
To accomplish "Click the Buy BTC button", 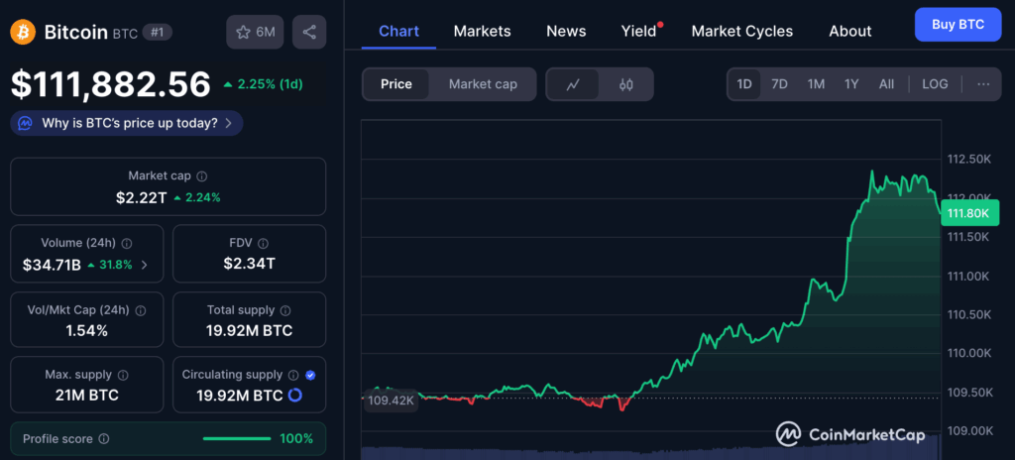I will pos(958,24).
